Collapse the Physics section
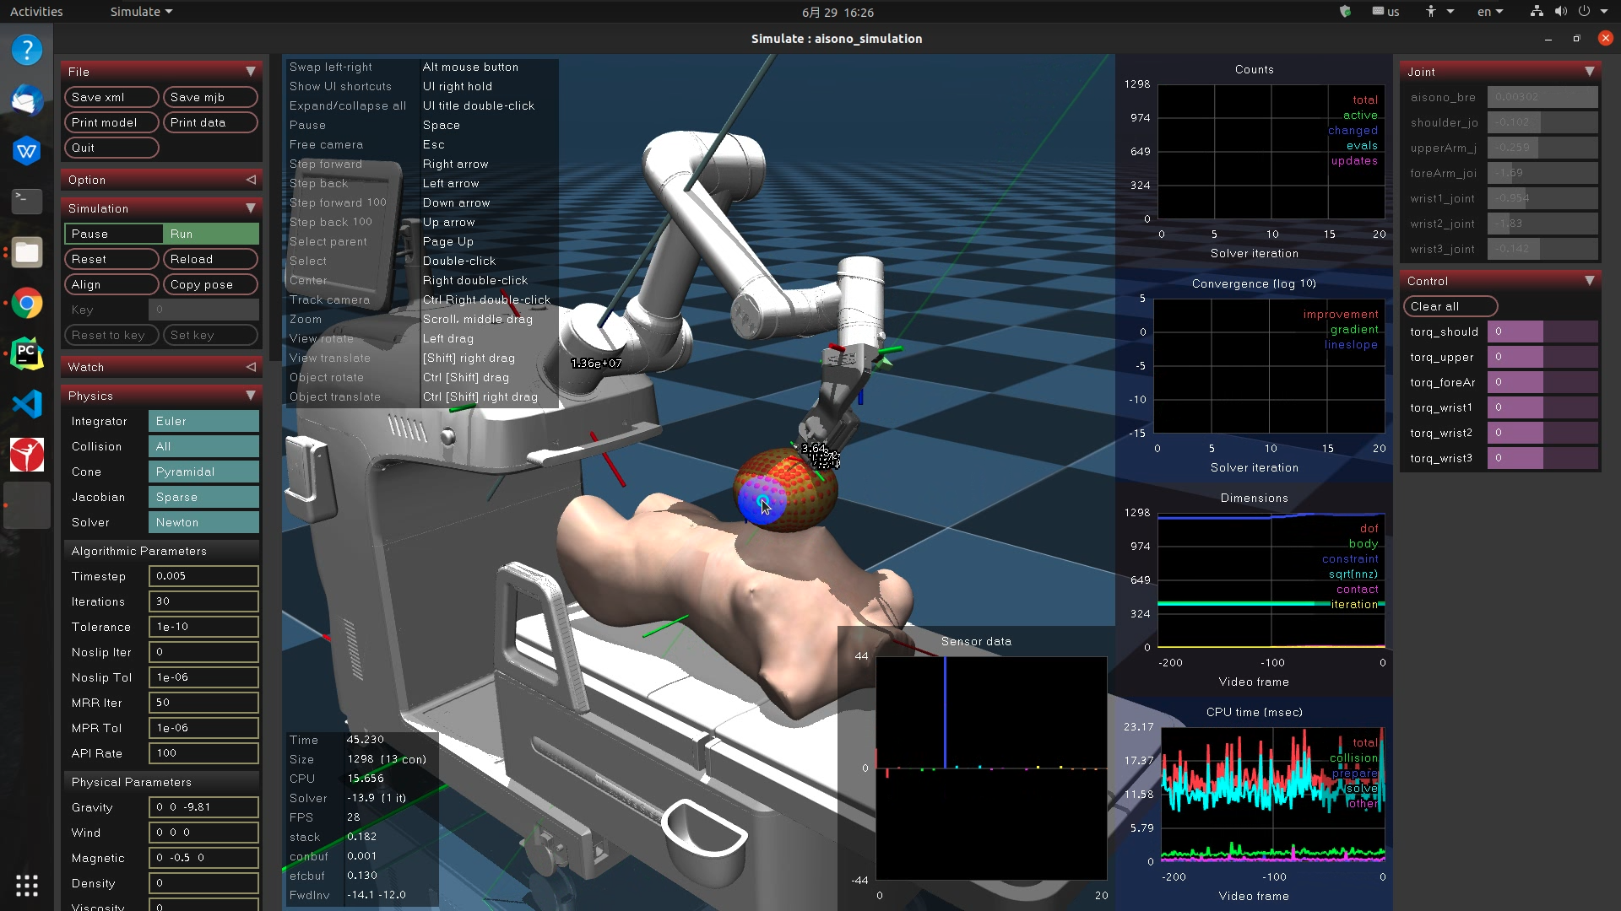The width and height of the screenshot is (1621, 911). [x=251, y=396]
